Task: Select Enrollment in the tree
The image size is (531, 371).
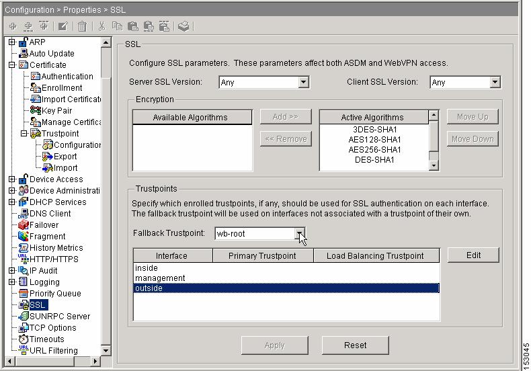Action: (62, 88)
